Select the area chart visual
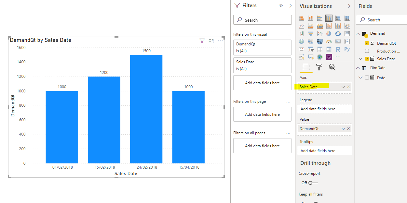407x203 pixels. click(x=311, y=26)
